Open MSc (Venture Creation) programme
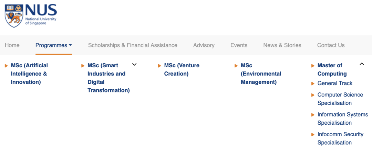The height and width of the screenshot is (148, 372). pyautogui.click(x=182, y=69)
